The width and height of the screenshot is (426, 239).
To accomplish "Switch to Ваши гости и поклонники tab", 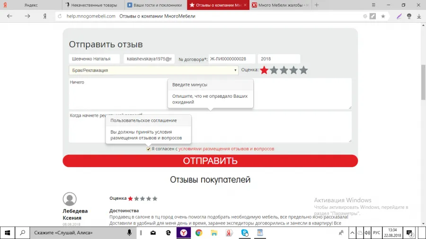I will (156, 5).
